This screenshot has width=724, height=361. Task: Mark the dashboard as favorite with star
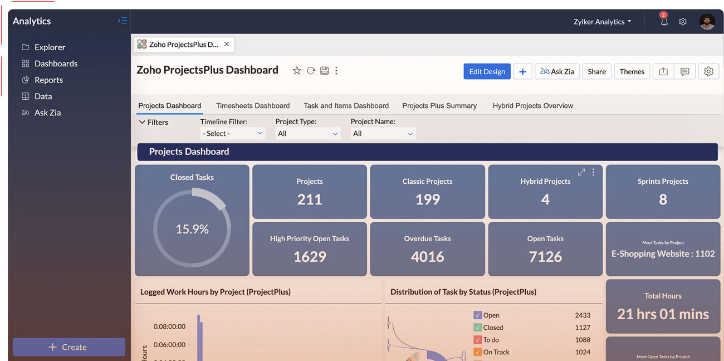(297, 71)
